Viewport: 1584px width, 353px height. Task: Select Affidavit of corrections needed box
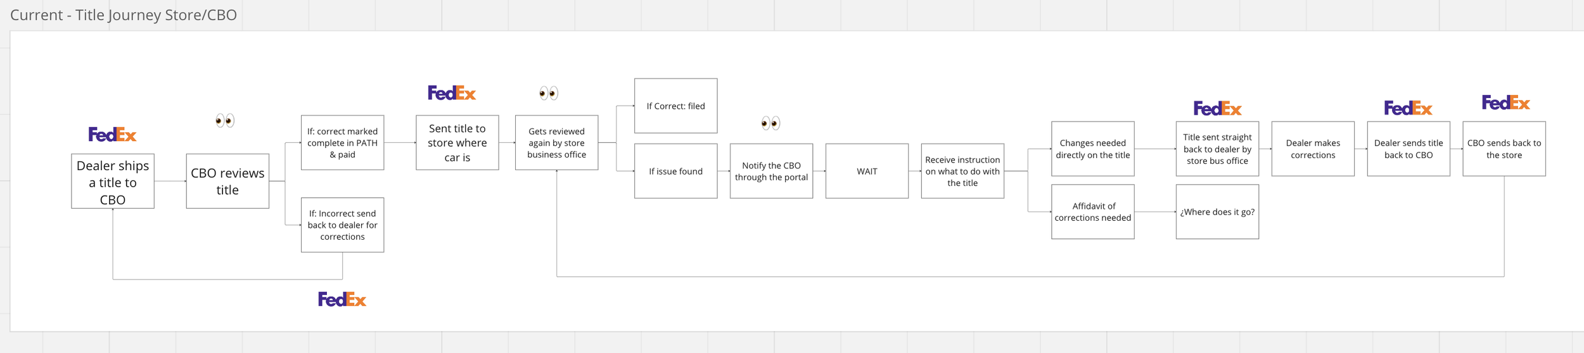coord(1092,212)
